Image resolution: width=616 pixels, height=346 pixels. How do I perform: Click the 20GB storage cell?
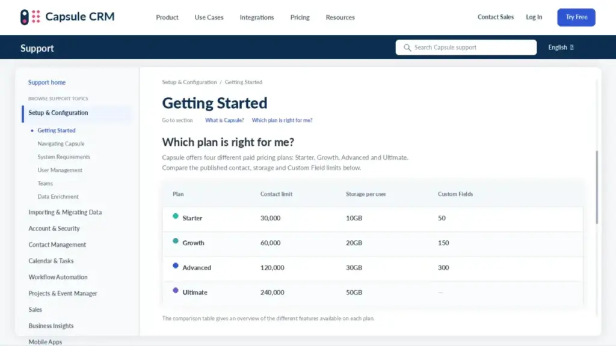(354, 243)
